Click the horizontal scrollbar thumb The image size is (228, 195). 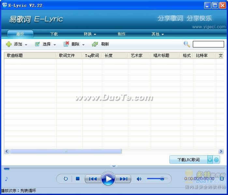[66, 151]
